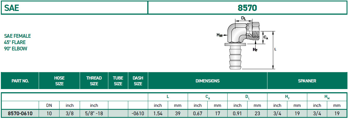Screen dimensions: 348x119
Task: Click the 8570 series number heading
Action: click(247, 8)
